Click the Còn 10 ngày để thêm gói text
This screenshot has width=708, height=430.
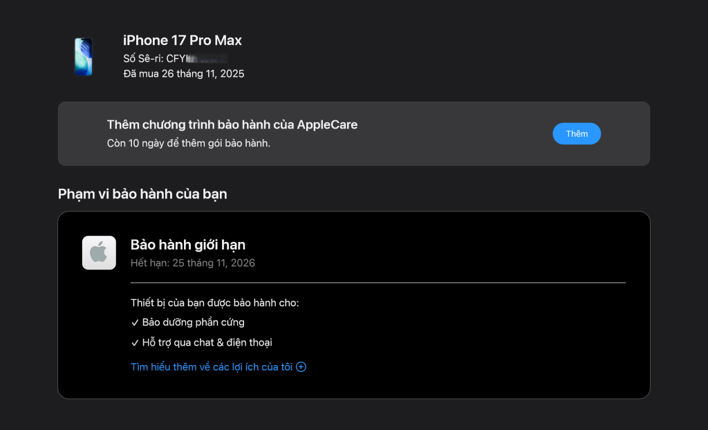188,143
